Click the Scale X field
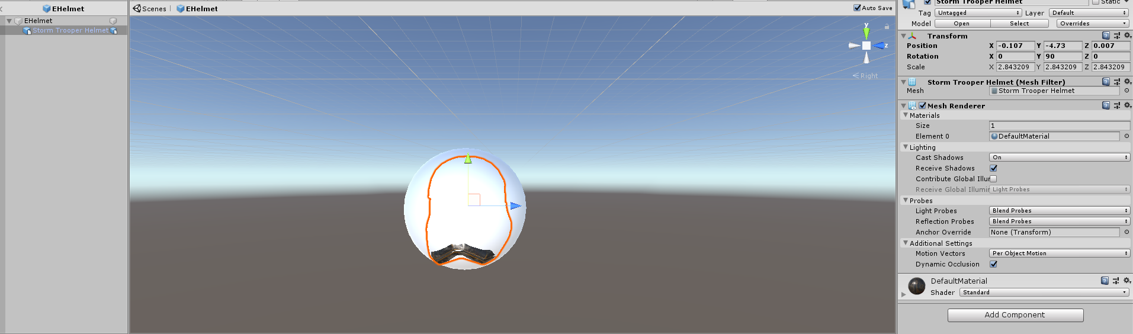Image resolution: width=1133 pixels, height=334 pixels. click(1015, 67)
